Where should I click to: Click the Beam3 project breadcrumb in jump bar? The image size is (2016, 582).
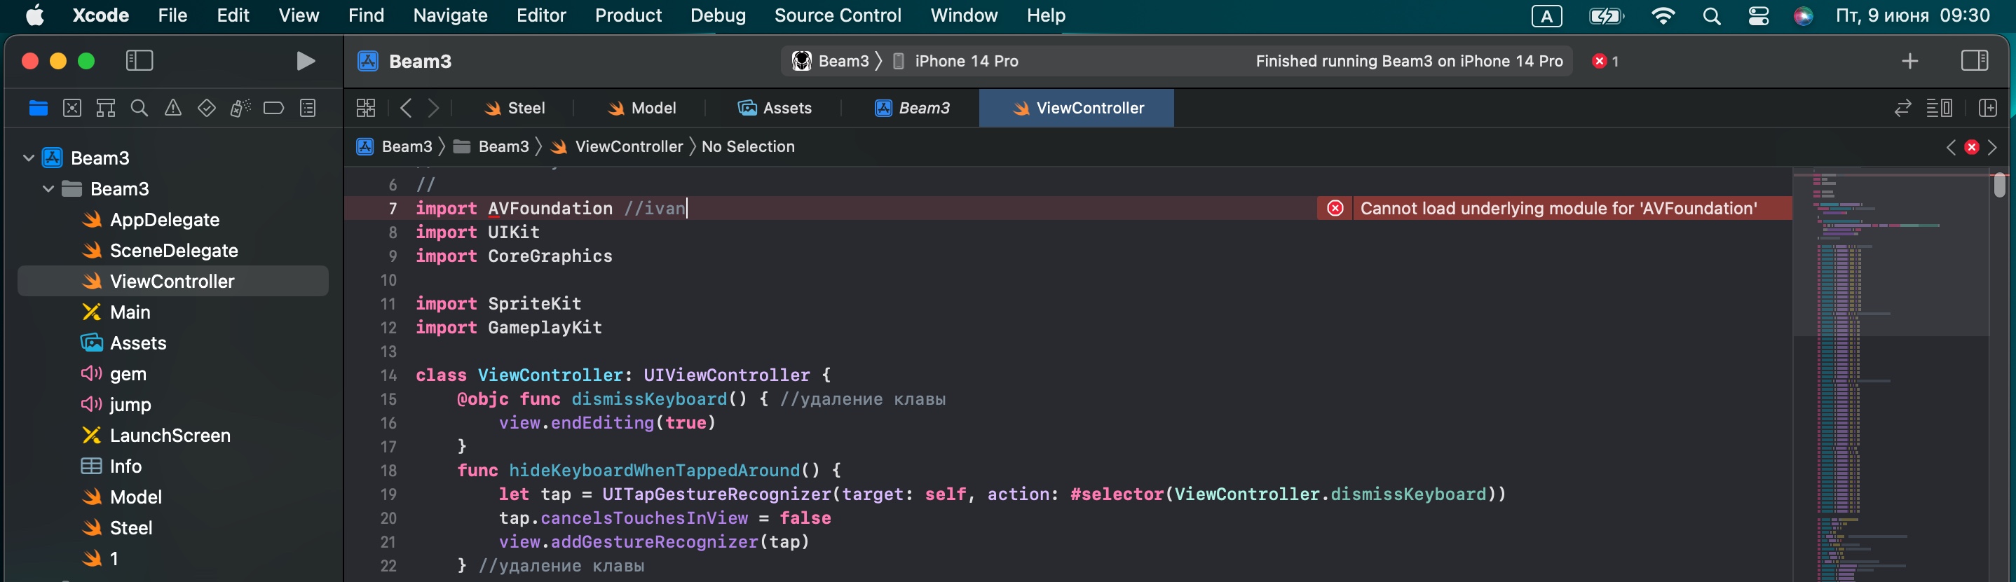point(395,146)
